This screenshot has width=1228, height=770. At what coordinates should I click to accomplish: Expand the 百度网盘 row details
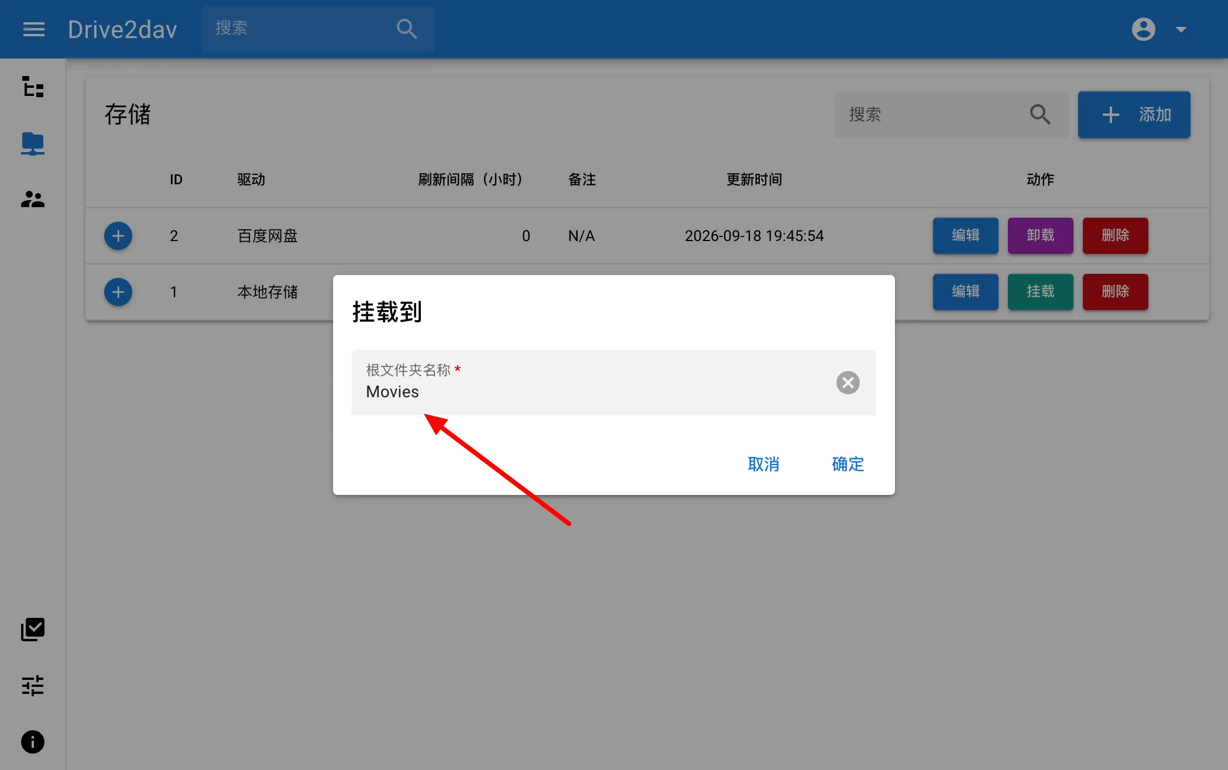118,236
